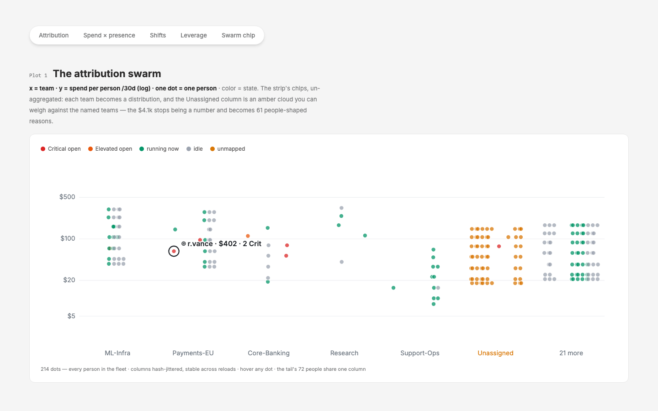Click the Critical open red legend dot
Screen dimensions: 658x411
pyautogui.click(x=43, y=149)
